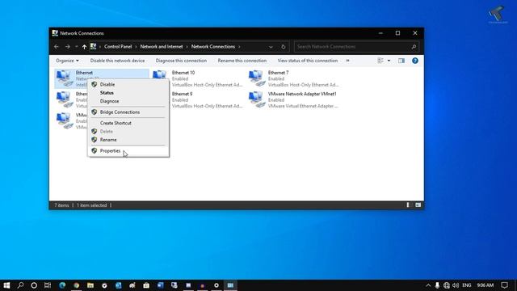Toggle the preview pane icon
Image resolution: width=517 pixels, height=291 pixels.
pos(401,61)
